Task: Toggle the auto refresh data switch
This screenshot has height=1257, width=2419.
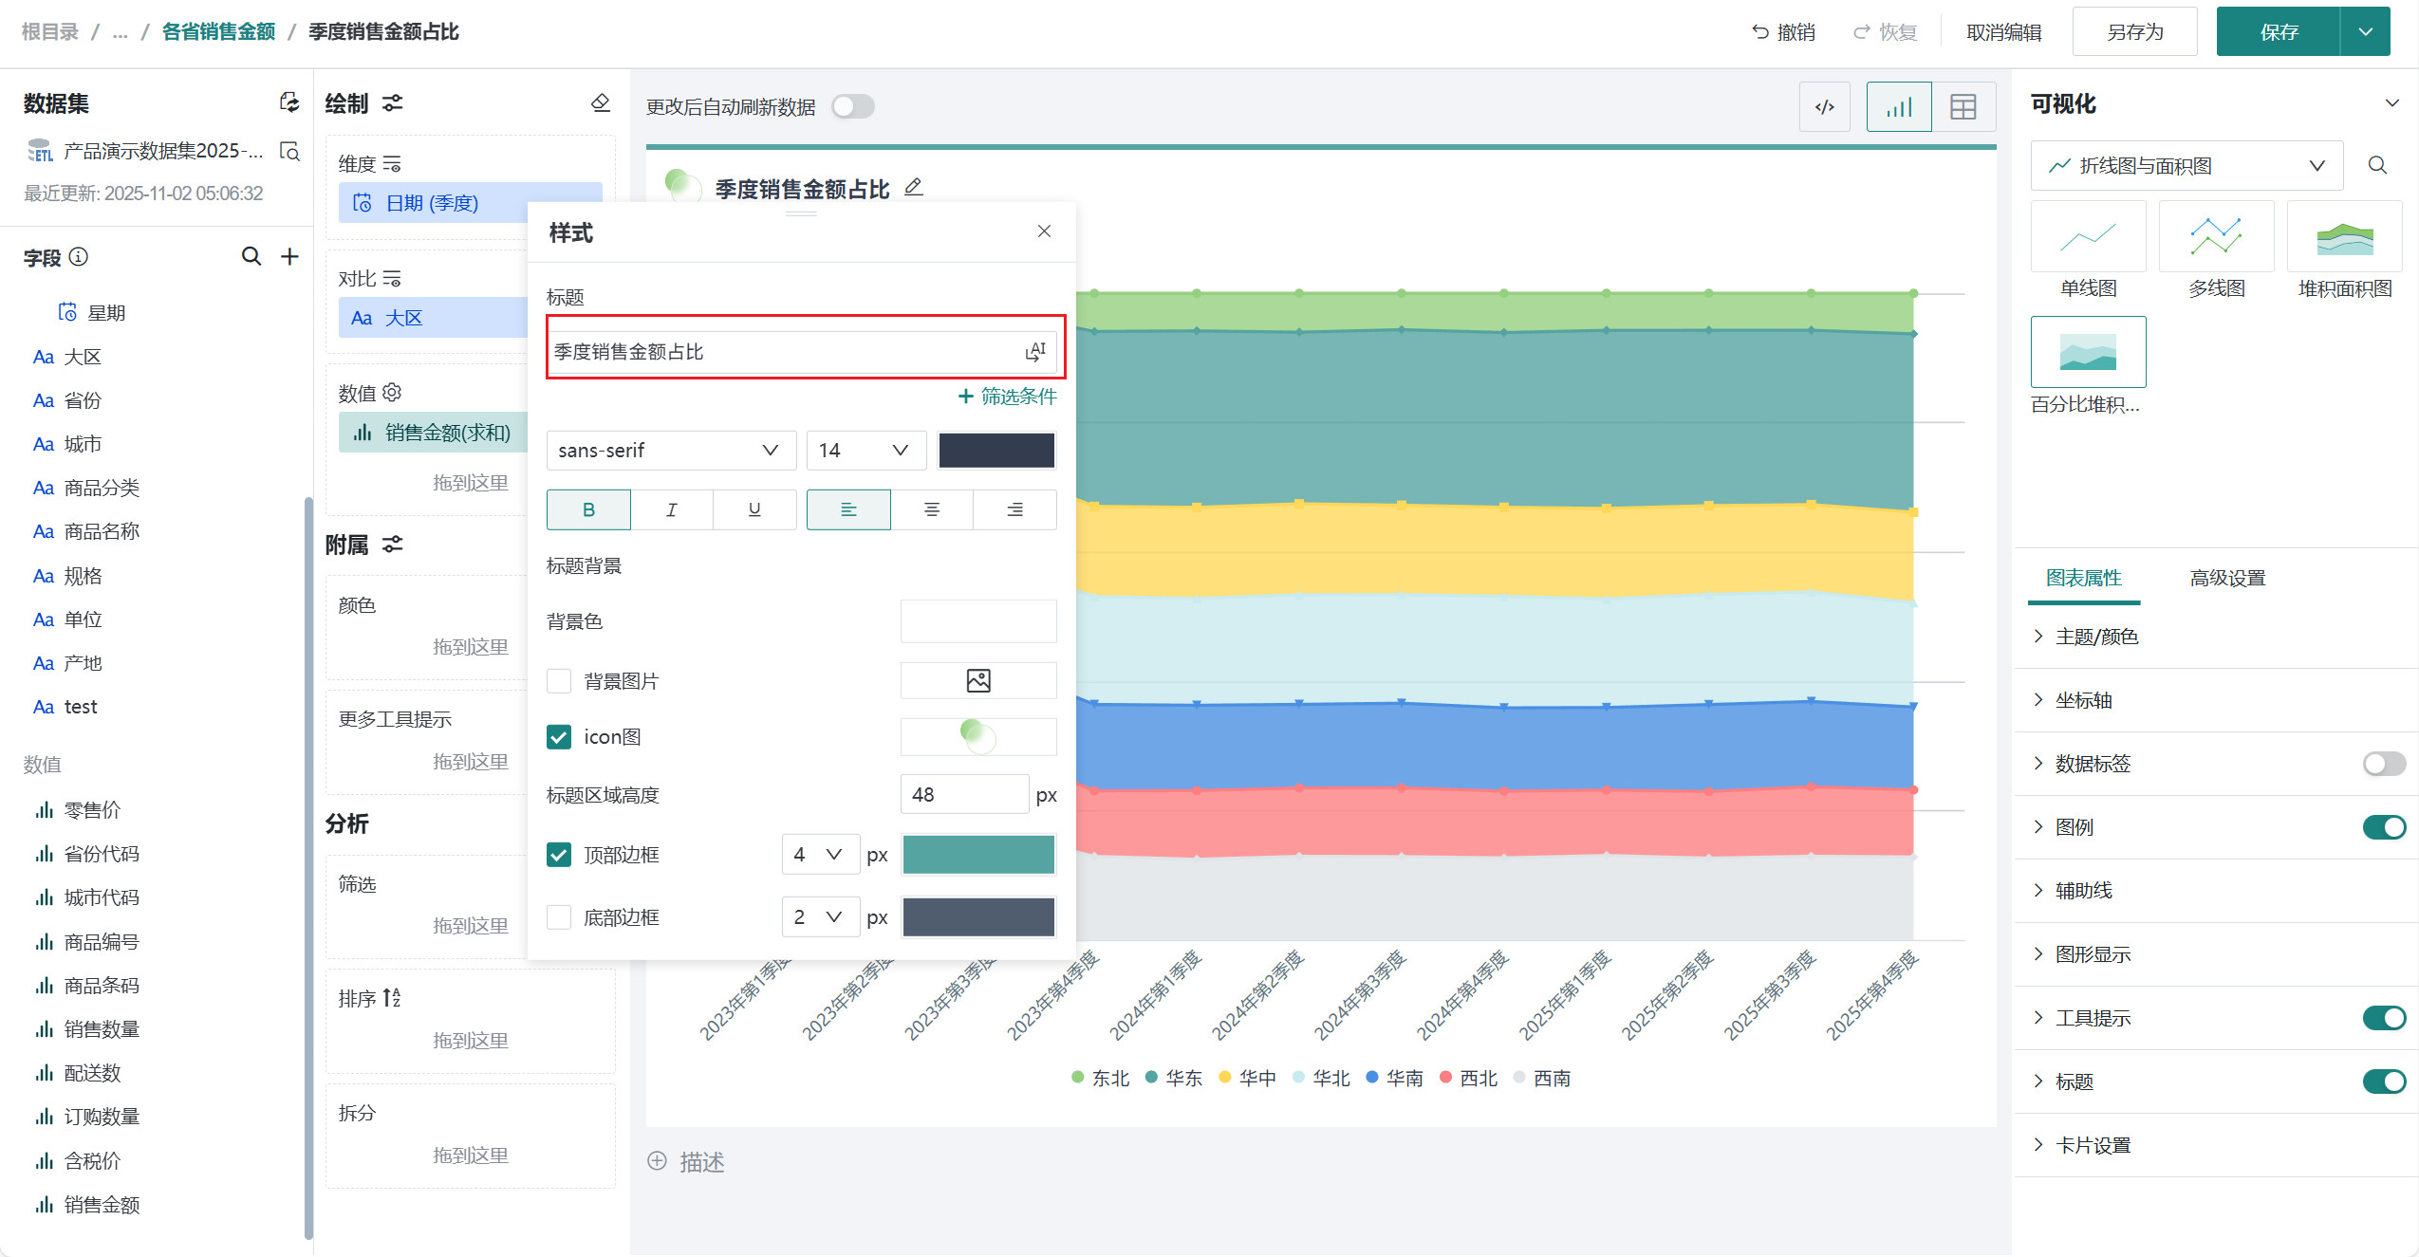Action: click(852, 106)
